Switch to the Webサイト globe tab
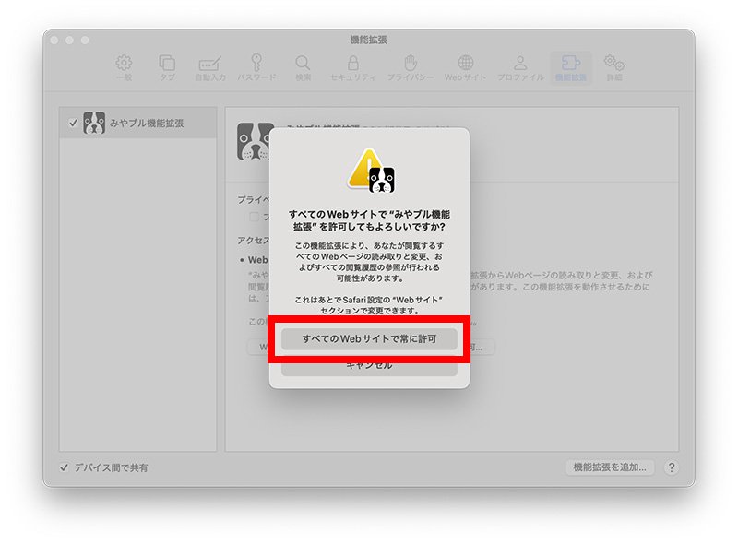Screen dimensions: 738x544 click(x=465, y=67)
